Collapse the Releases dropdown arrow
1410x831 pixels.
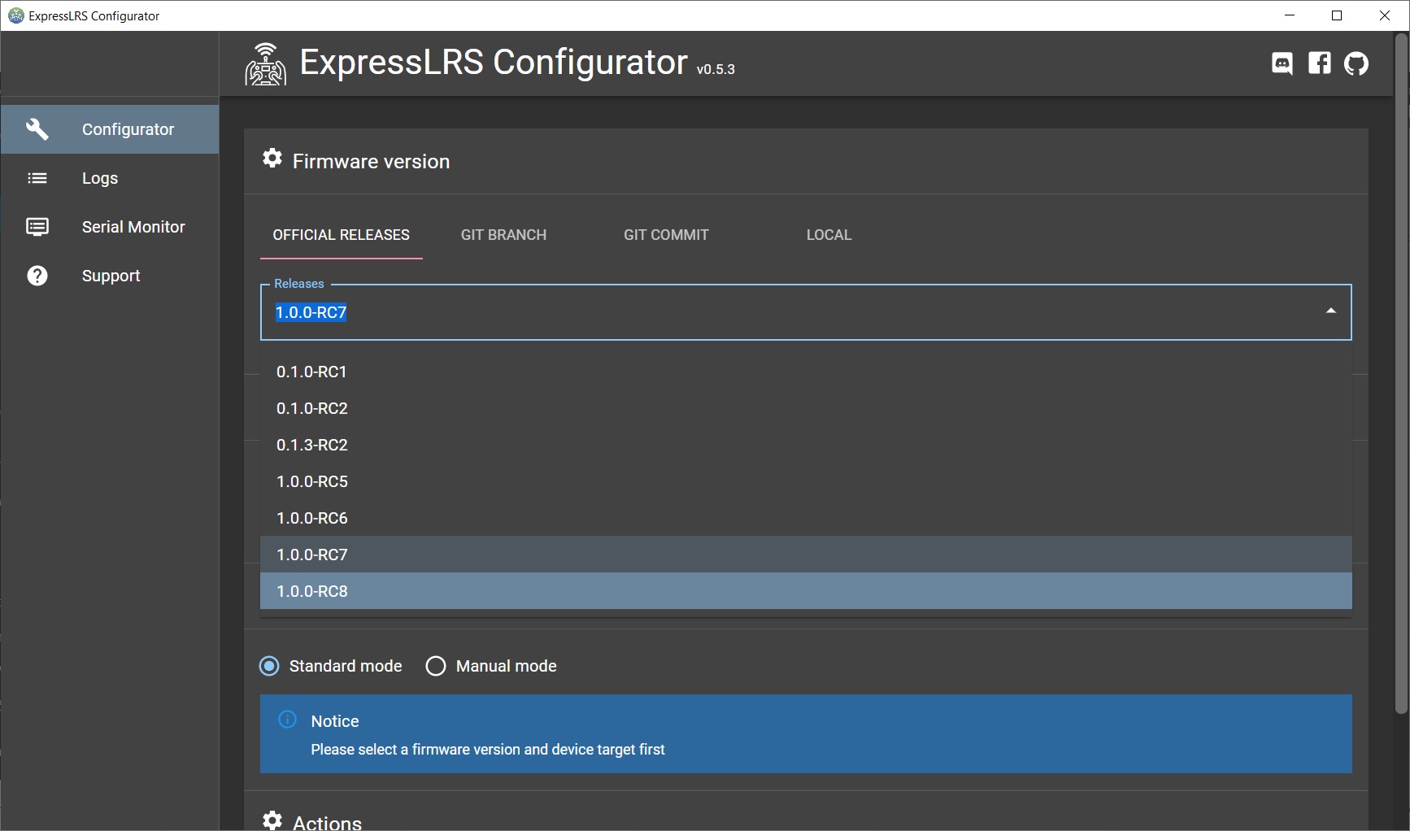point(1331,311)
